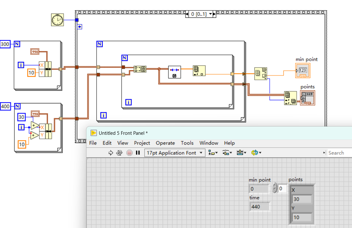Screen dimensions: 352x228
Task: Click the Run Continuously button
Action: coord(119,153)
